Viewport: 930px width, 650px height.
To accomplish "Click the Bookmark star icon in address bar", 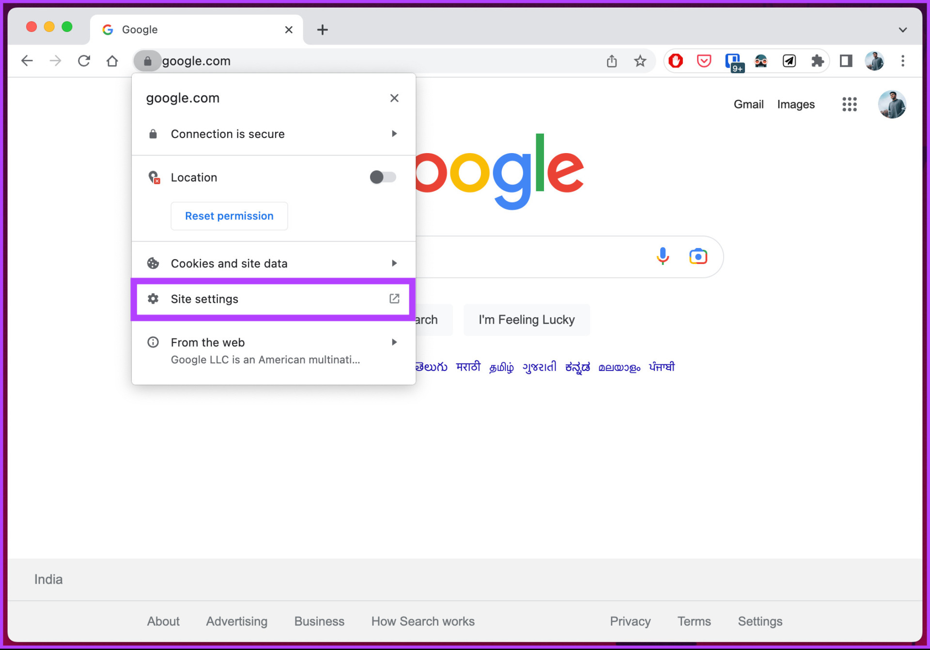I will (639, 61).
